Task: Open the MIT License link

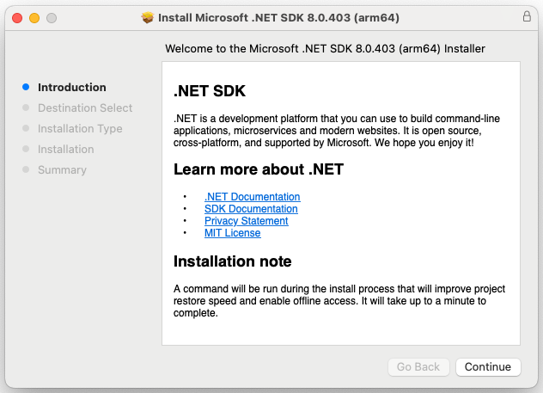Action: tap(232, 233)
